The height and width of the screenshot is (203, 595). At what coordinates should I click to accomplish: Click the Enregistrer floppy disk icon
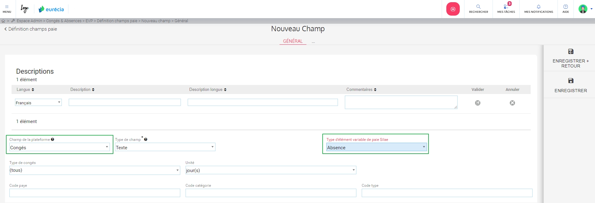(571, 81)
